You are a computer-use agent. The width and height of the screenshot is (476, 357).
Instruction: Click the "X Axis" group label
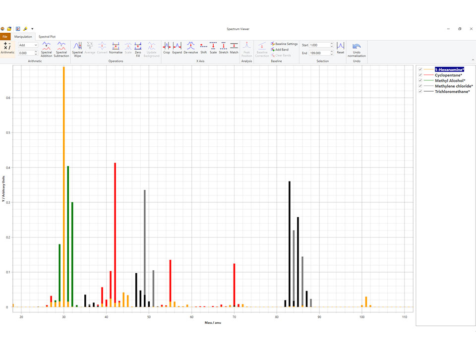coord(200,61)
